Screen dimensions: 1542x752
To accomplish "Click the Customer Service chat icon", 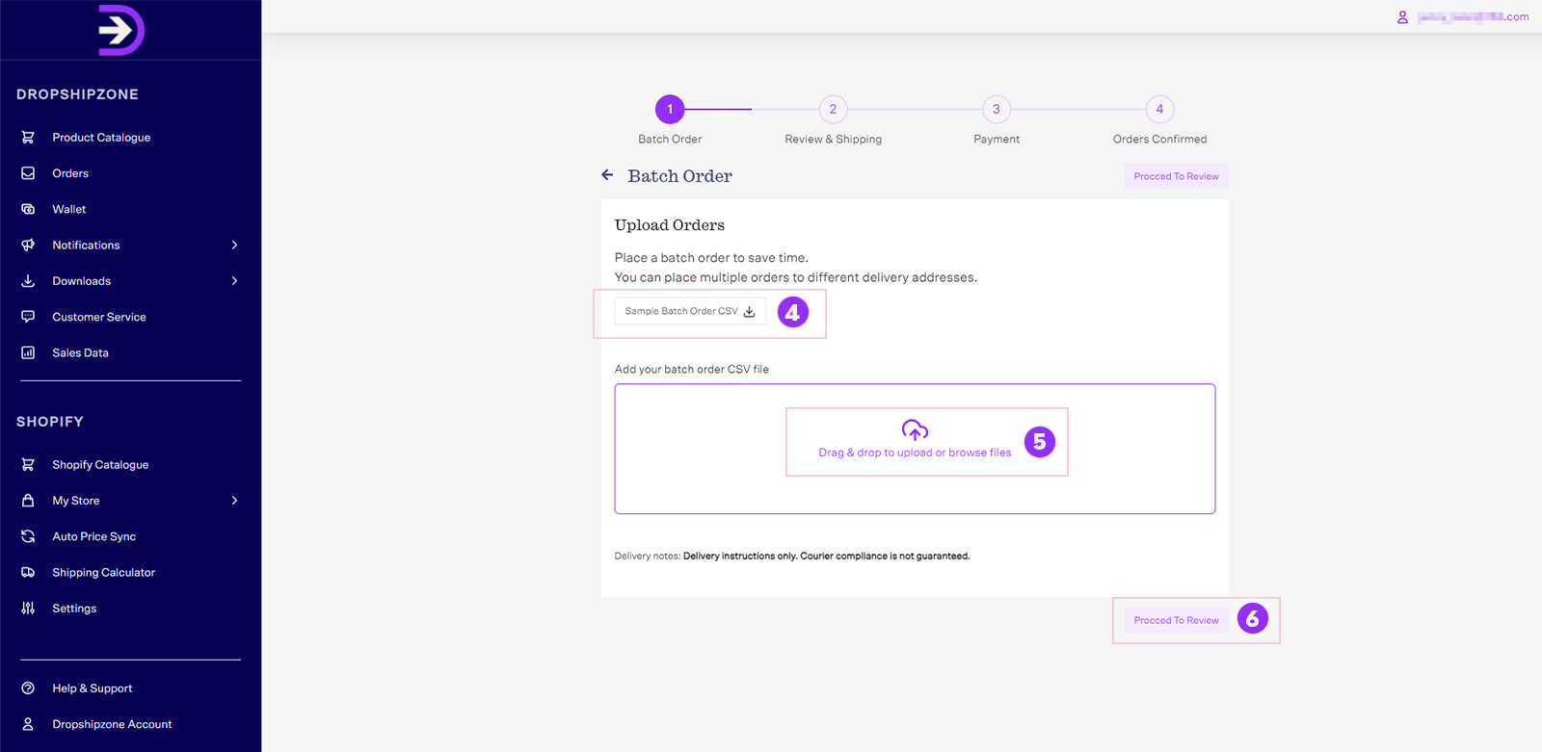I will click(28, 317).
